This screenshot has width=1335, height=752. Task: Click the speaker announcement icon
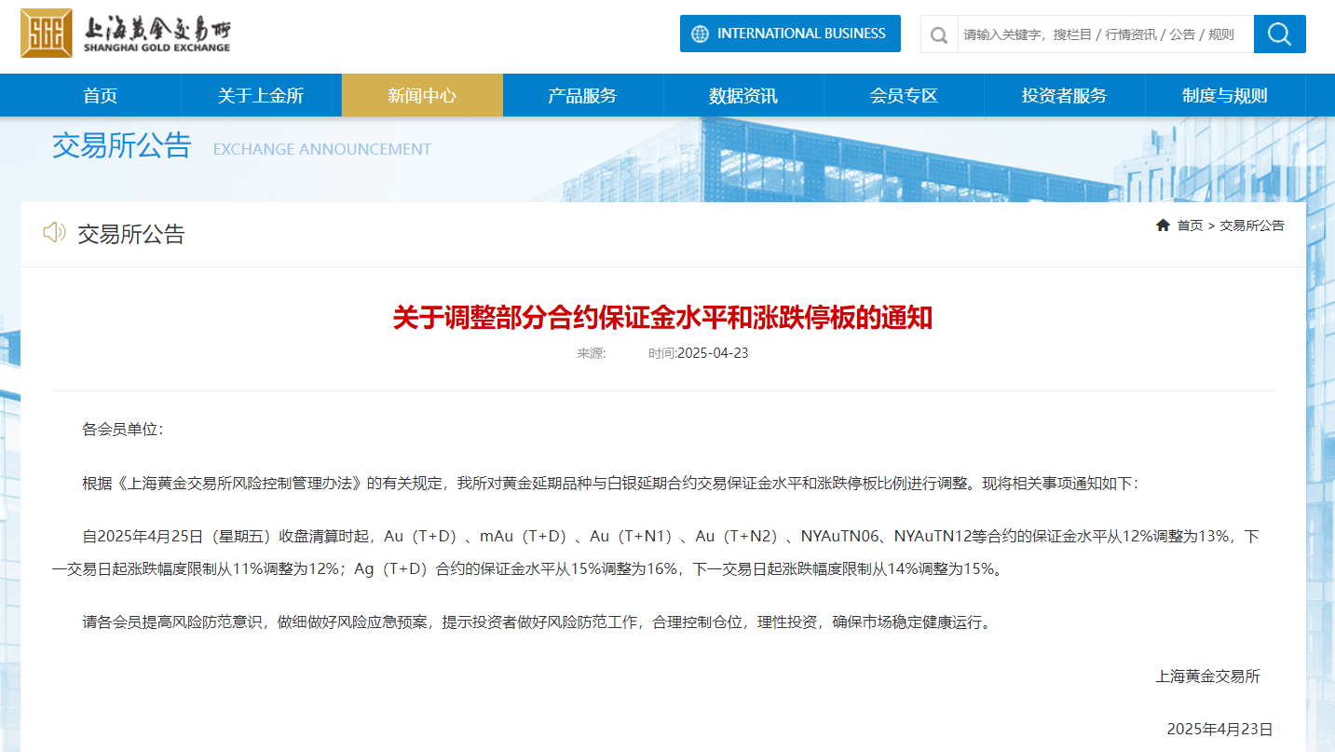pyautogui.click(x=54, y=233)
